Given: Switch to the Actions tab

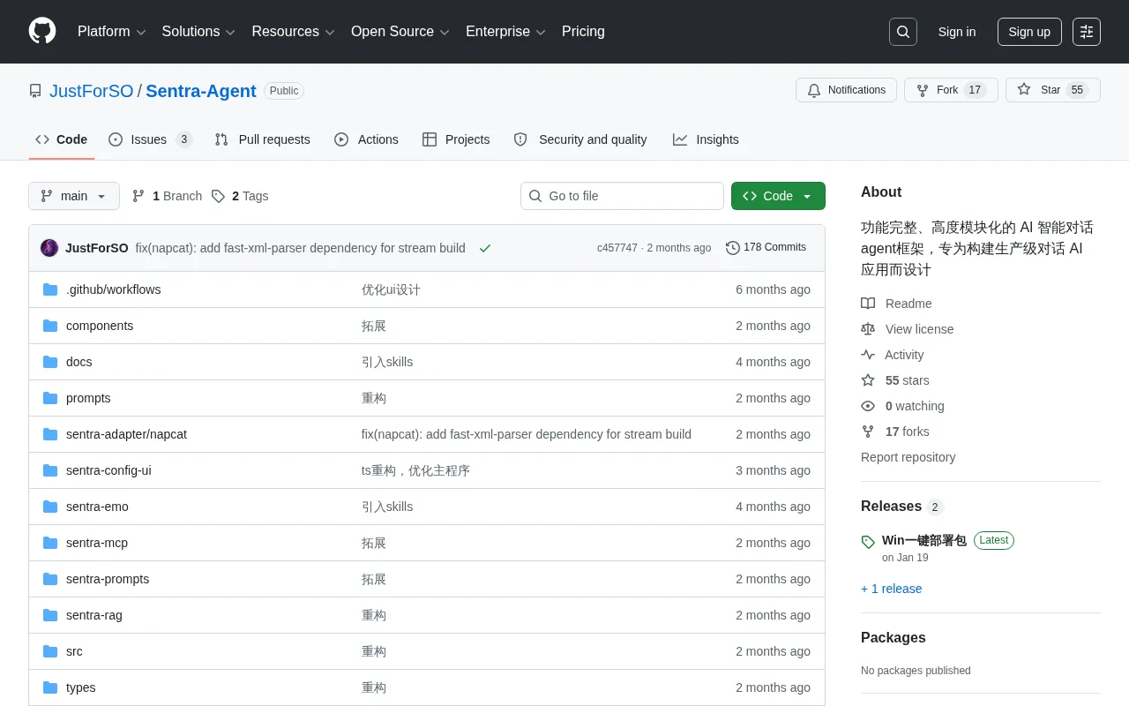Looking at the screenshot, I should pyautogui.click(x=366, y=139).
